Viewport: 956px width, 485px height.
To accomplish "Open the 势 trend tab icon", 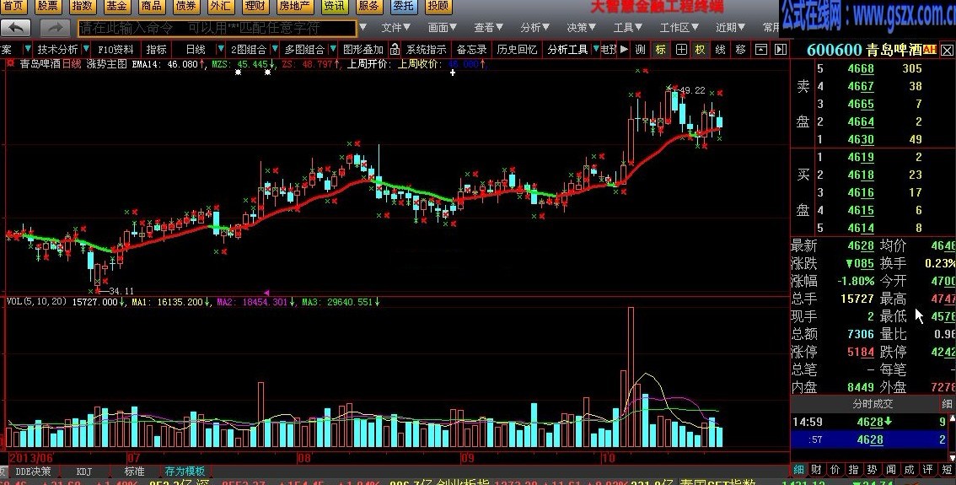I will 872,469.
